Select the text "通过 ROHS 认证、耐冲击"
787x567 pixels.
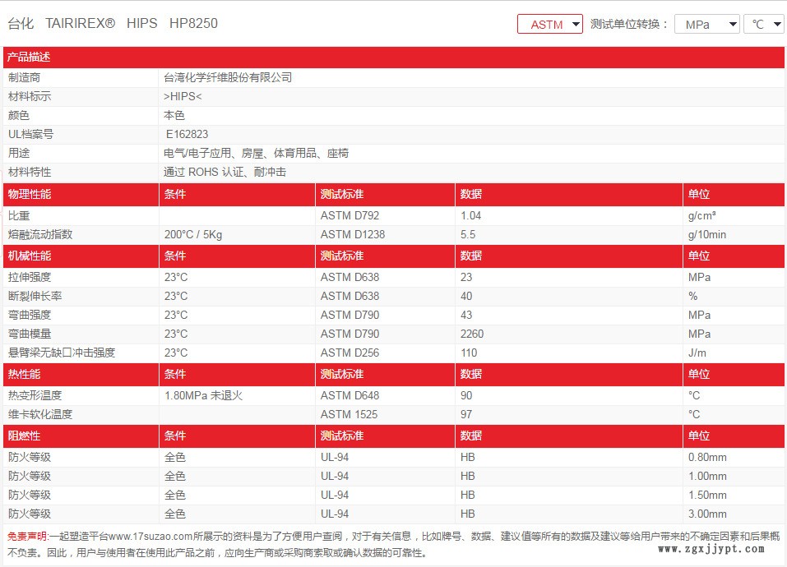[x=225, y=172]
